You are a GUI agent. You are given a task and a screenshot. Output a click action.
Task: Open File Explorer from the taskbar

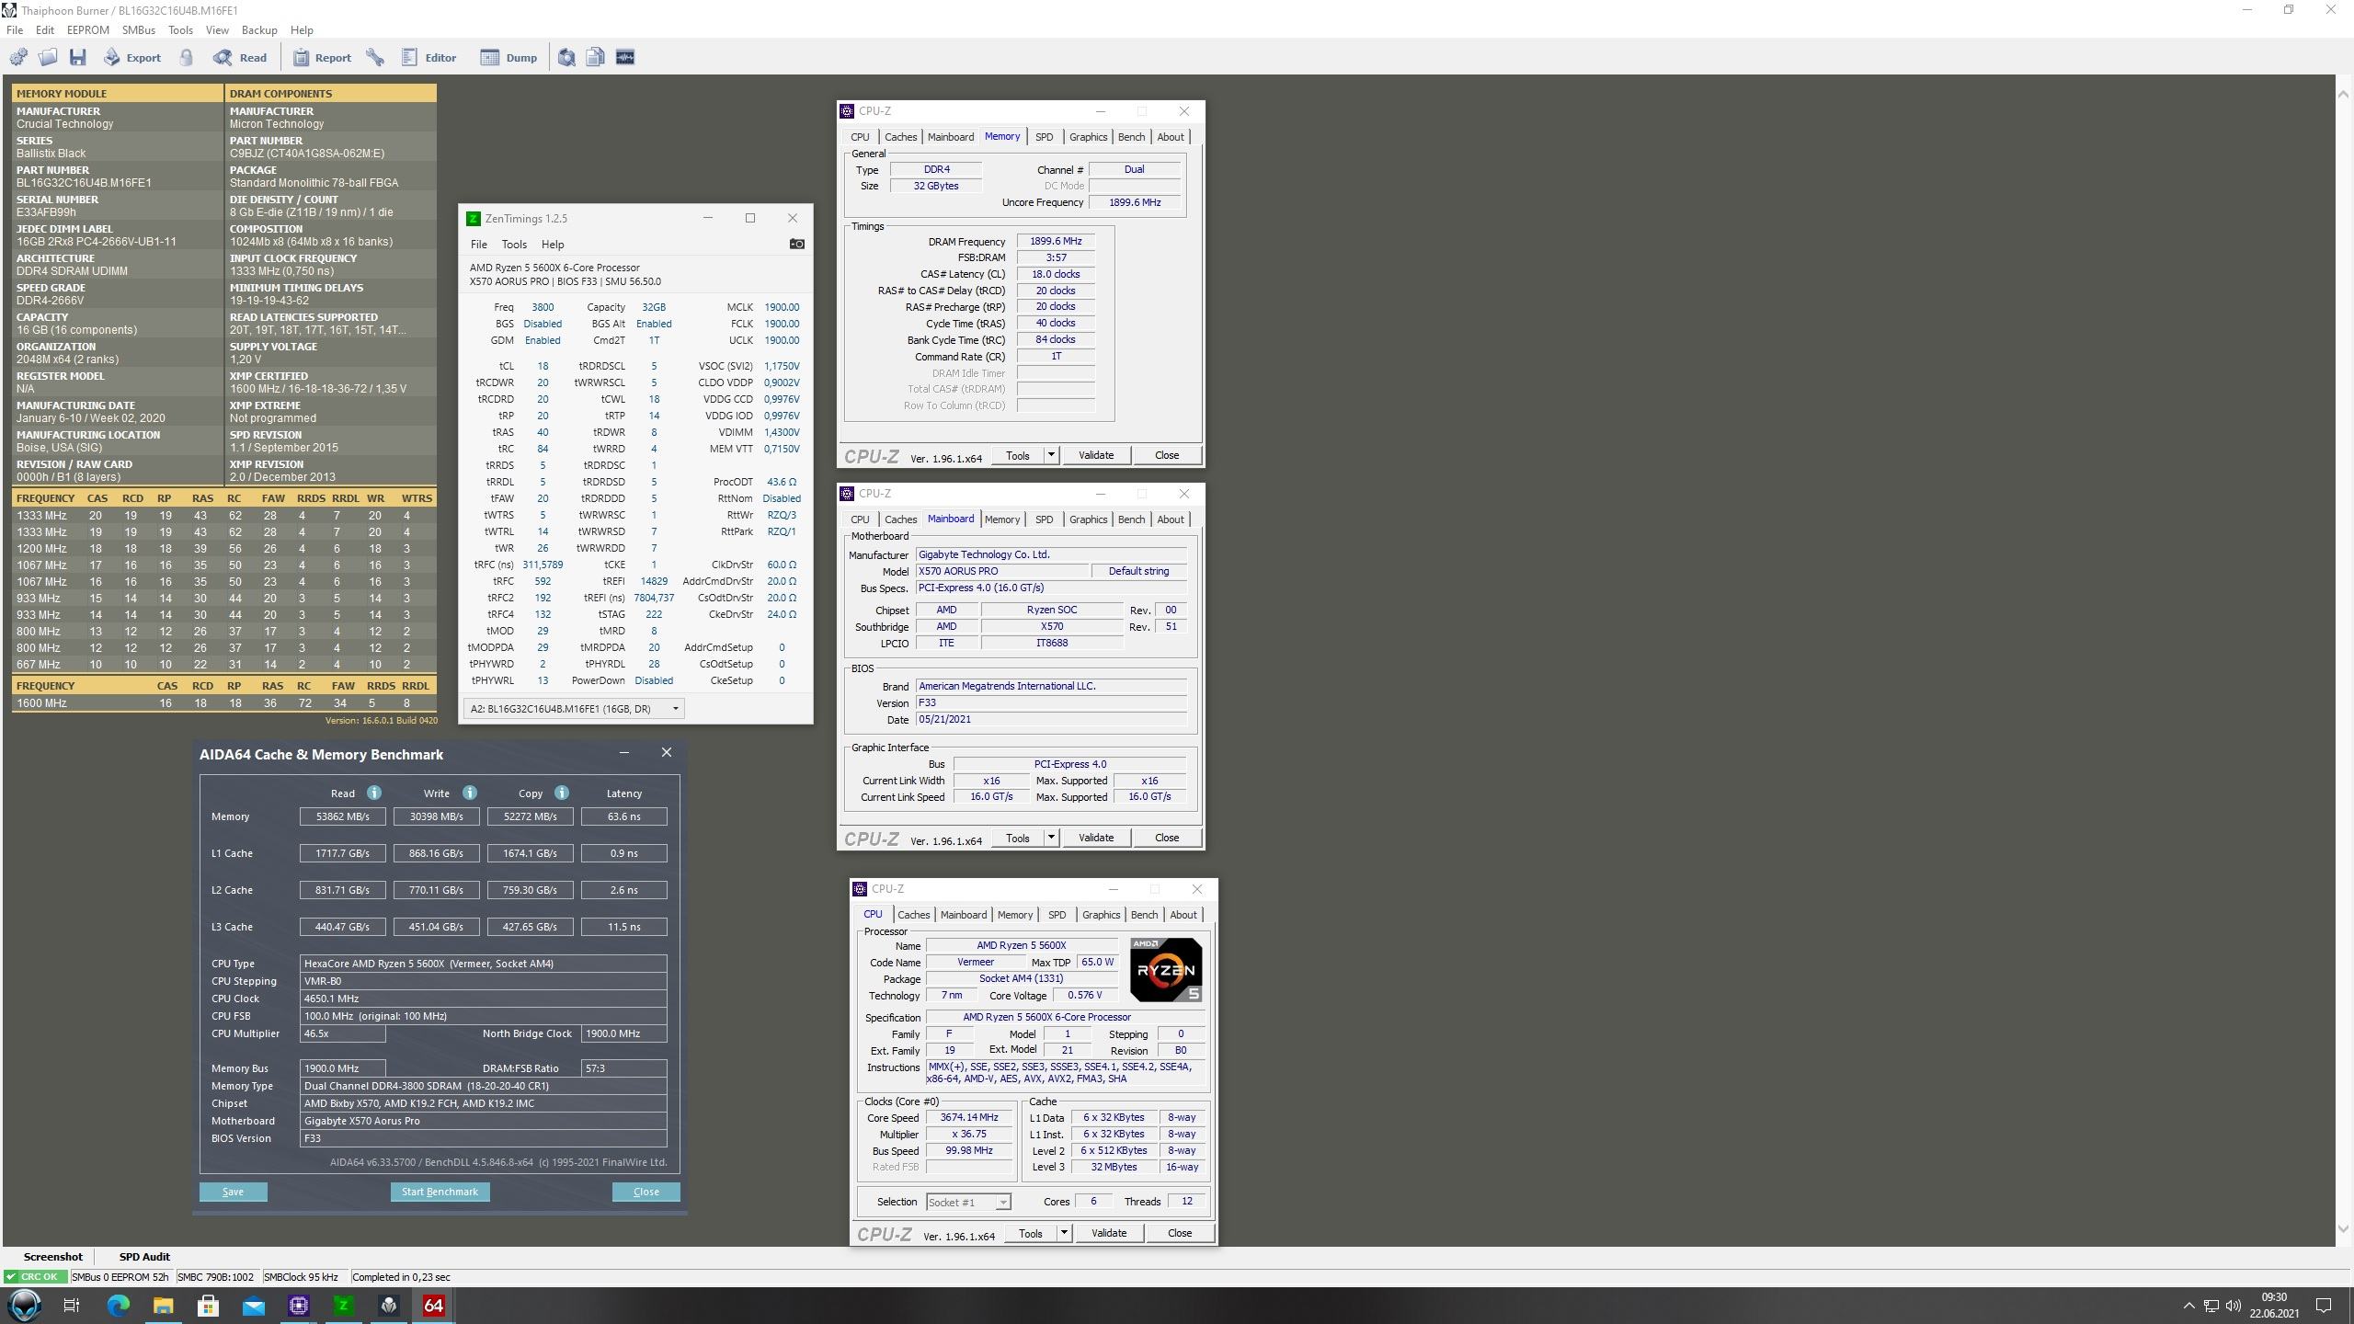163,1306
